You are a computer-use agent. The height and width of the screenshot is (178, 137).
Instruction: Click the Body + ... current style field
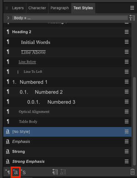[x=70, y=18]
